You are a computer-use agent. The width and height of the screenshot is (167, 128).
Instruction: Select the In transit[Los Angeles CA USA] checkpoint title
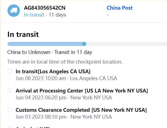53,72
